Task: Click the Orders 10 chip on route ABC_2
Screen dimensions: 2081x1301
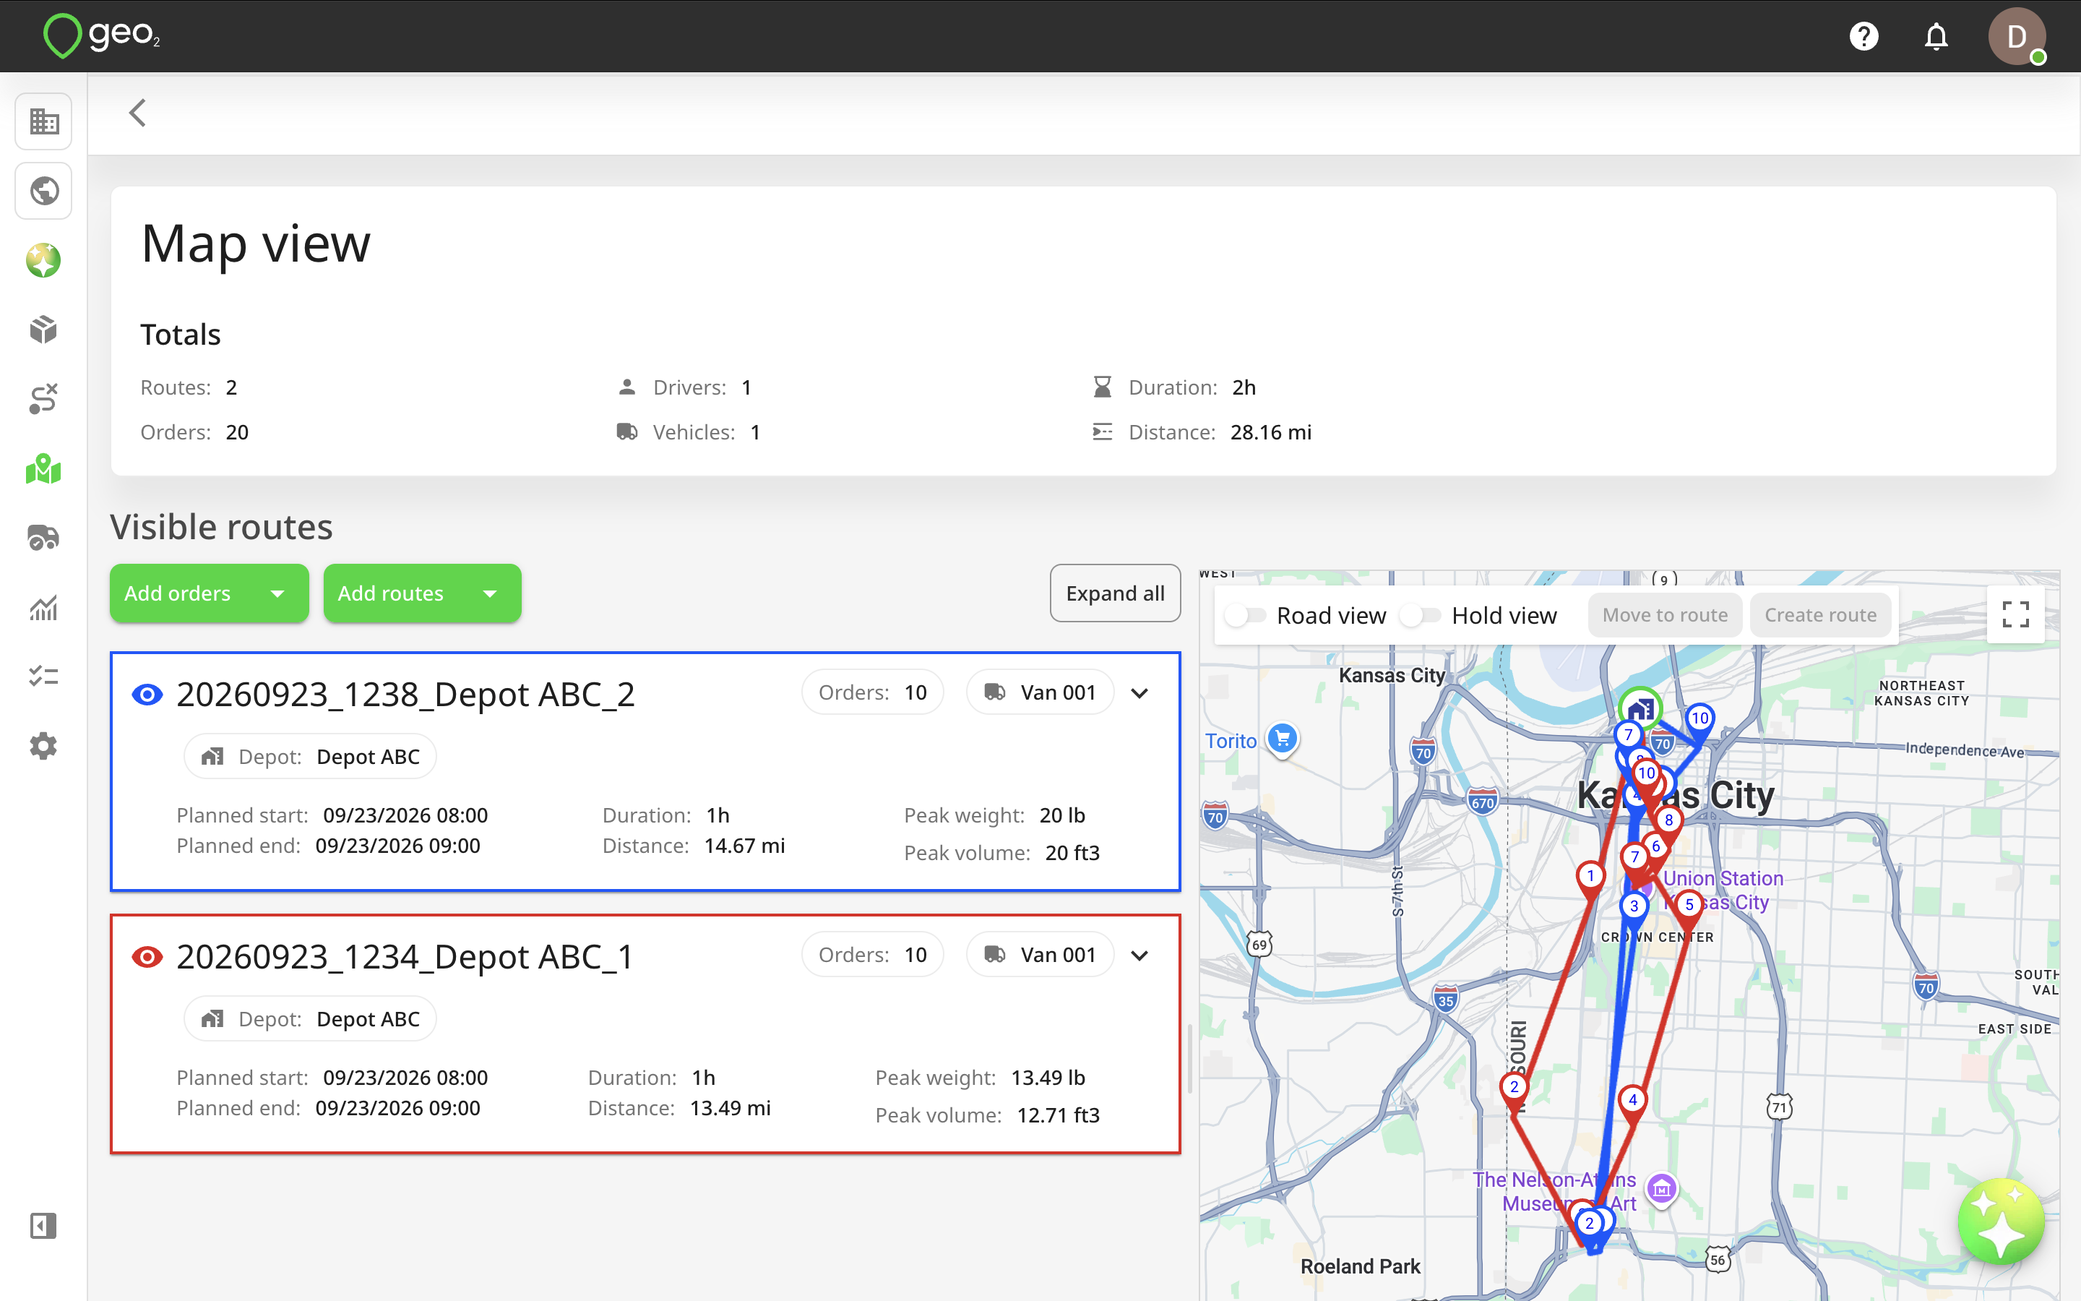Action: (872, 692)
